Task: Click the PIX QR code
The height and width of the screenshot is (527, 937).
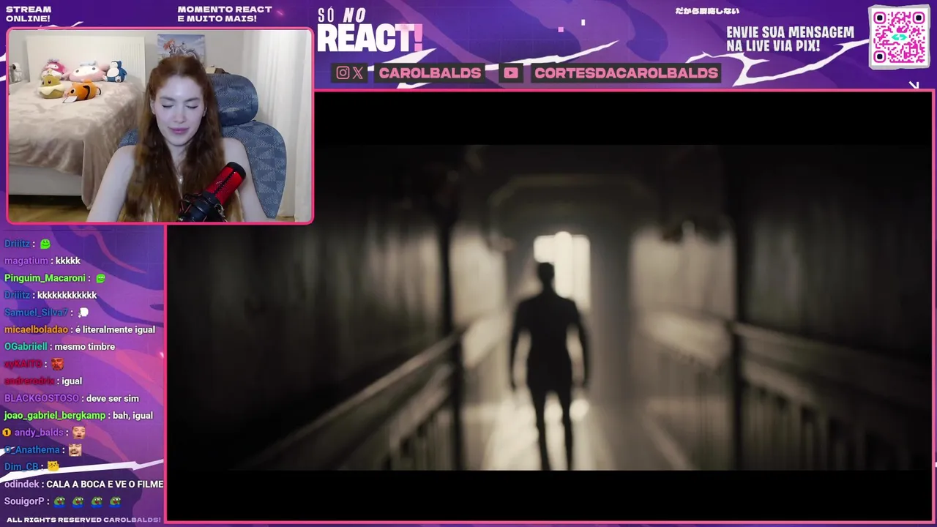Action: coord(899,37)
